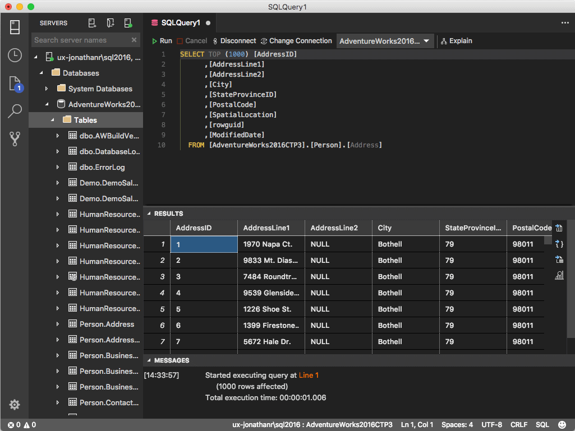Expand dbo.ErrorLog table
The height and width of the screenshot is (431, 575).
click(x=58, y=167)
